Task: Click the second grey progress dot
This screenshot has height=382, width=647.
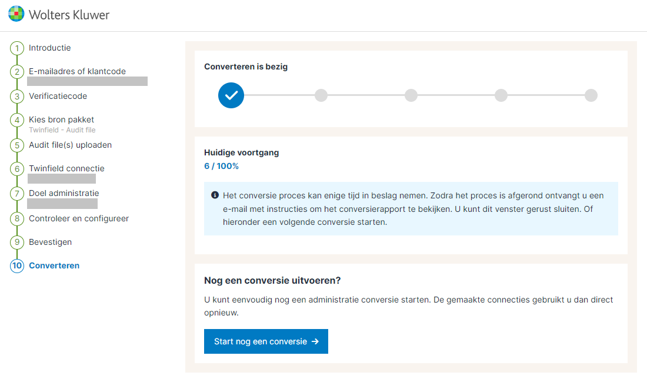Action: [x=411, y=95]
